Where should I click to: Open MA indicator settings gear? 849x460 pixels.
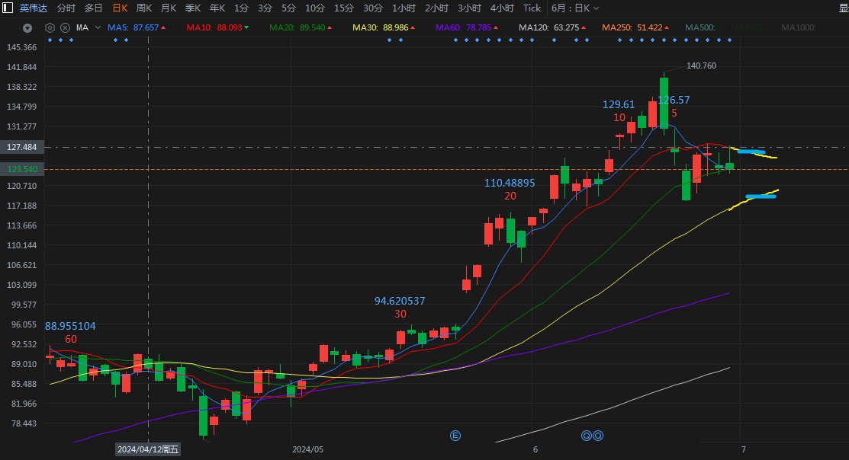tap(50, 27)
